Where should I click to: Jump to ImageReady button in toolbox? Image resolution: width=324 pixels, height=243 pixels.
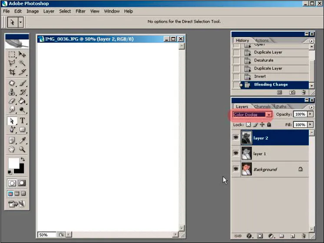tap(17, 204)
